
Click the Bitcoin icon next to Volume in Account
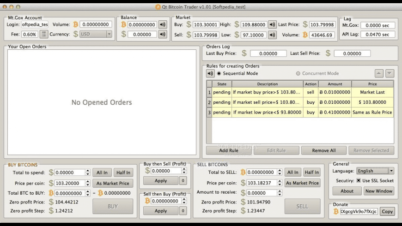coord(75,24)
